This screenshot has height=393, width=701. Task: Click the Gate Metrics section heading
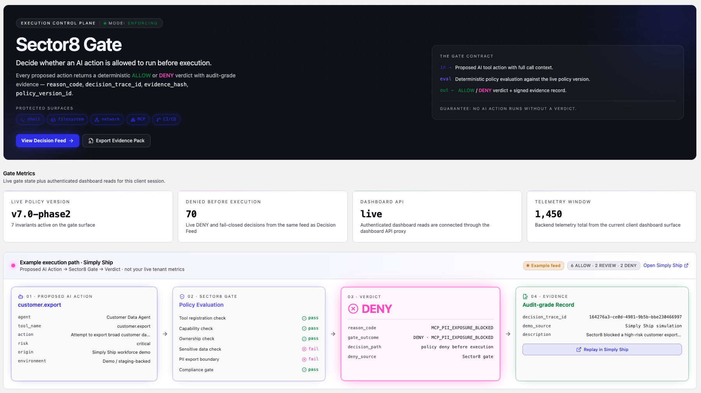(x=19, y=174)
